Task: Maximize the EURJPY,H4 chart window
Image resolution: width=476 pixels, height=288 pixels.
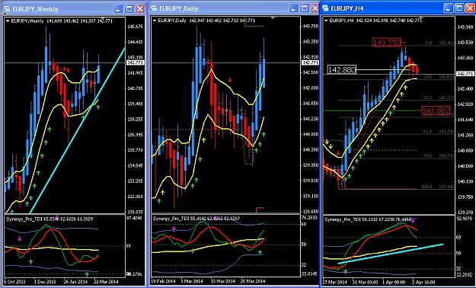Action: [x=459, y=8]
